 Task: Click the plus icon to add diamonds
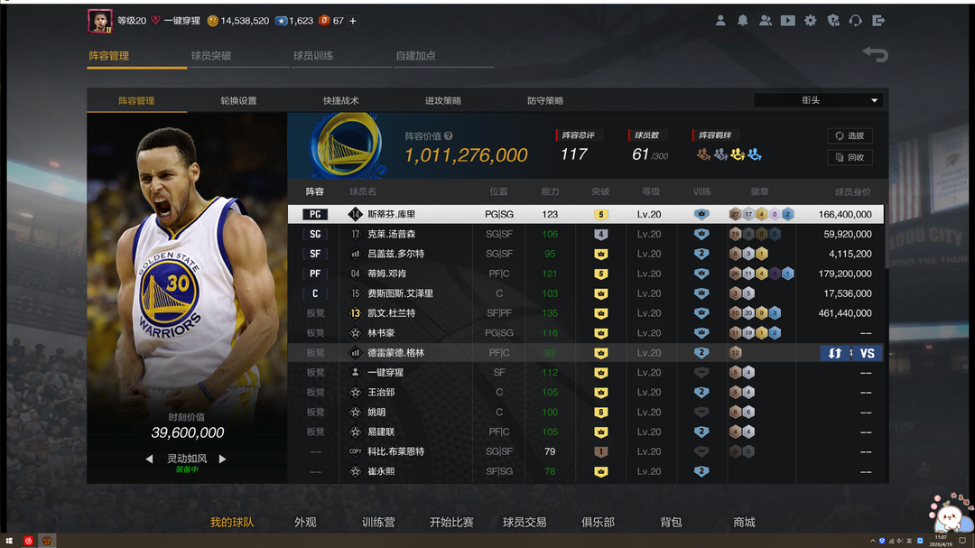pyautogui.click(x=353, y=21)
